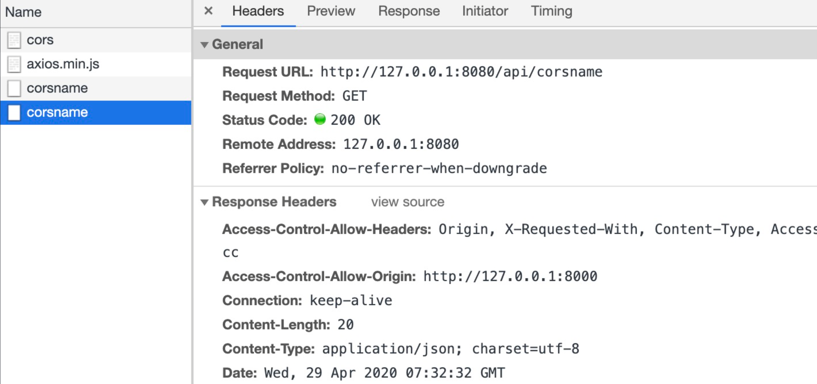Screen dimensions: 817x384
Task: Click the green status code indicator
Action: coord(320,119)
